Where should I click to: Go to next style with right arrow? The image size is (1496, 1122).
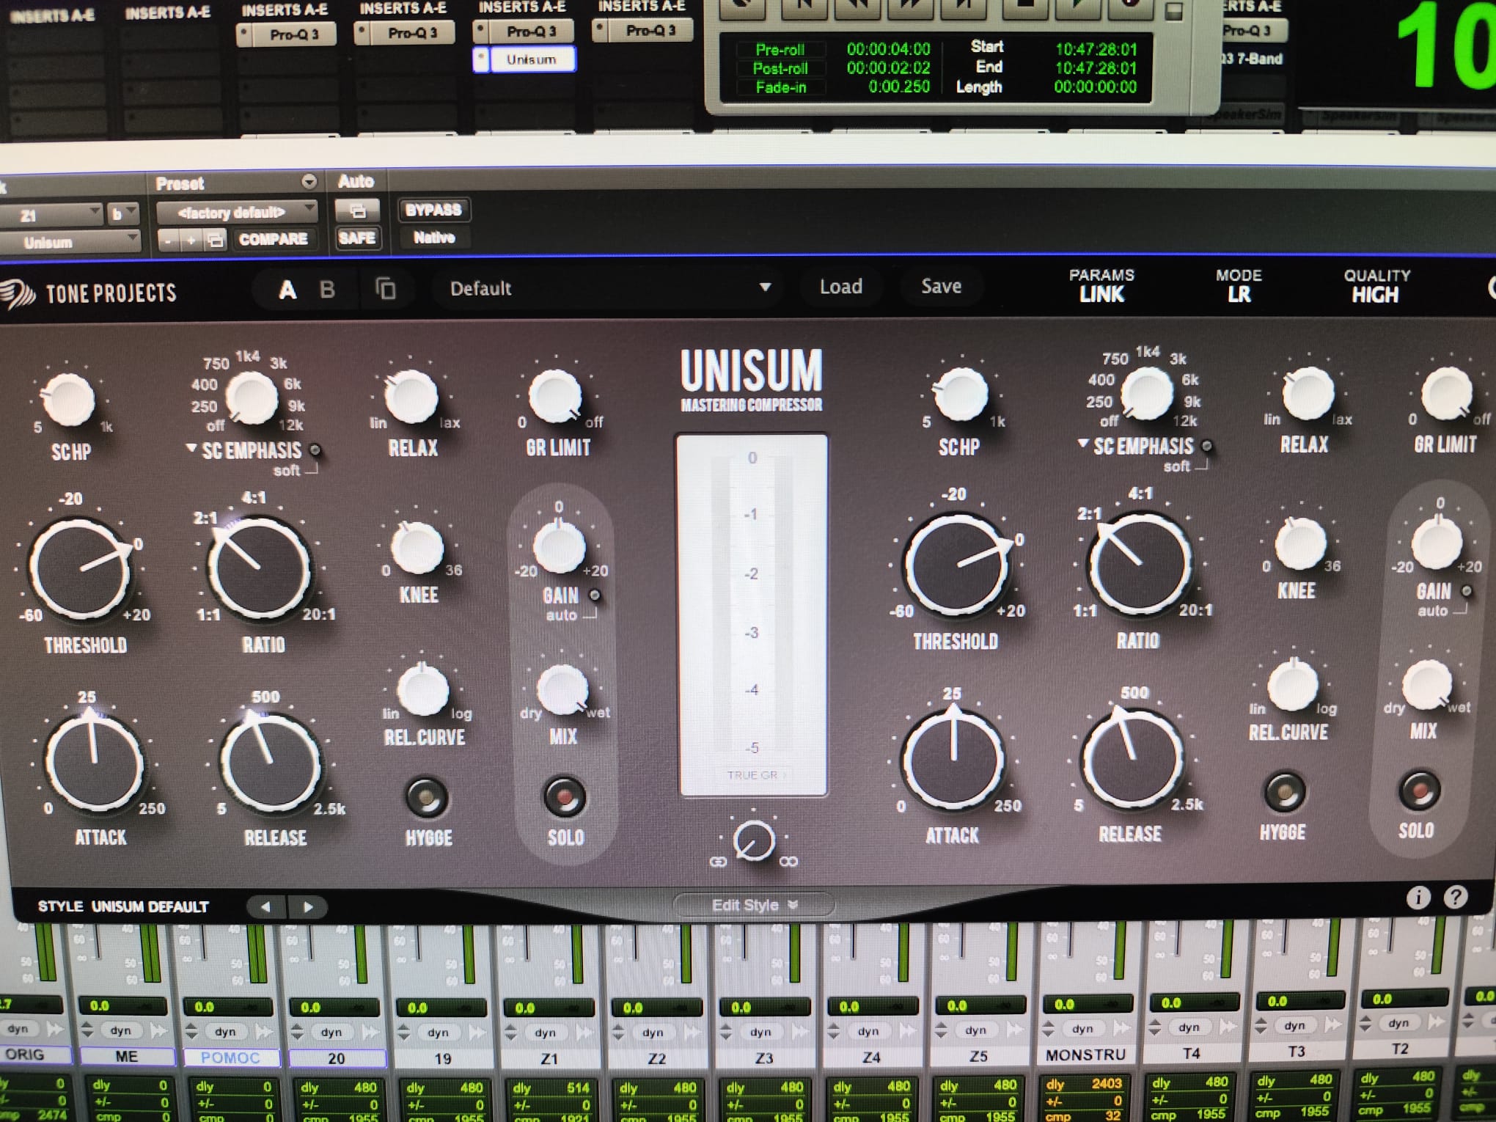308,907
